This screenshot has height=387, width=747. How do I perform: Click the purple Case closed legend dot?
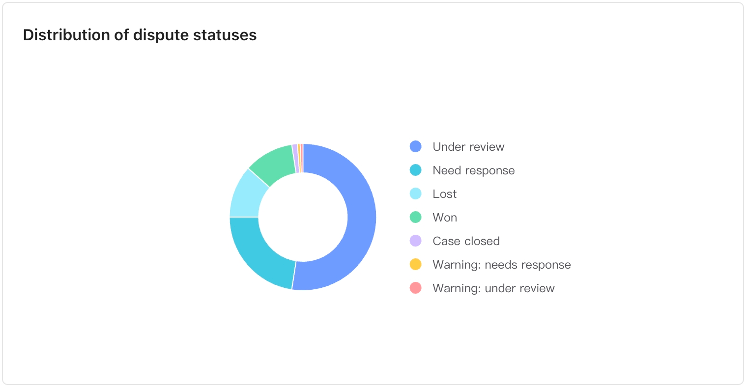coord(416,241)
